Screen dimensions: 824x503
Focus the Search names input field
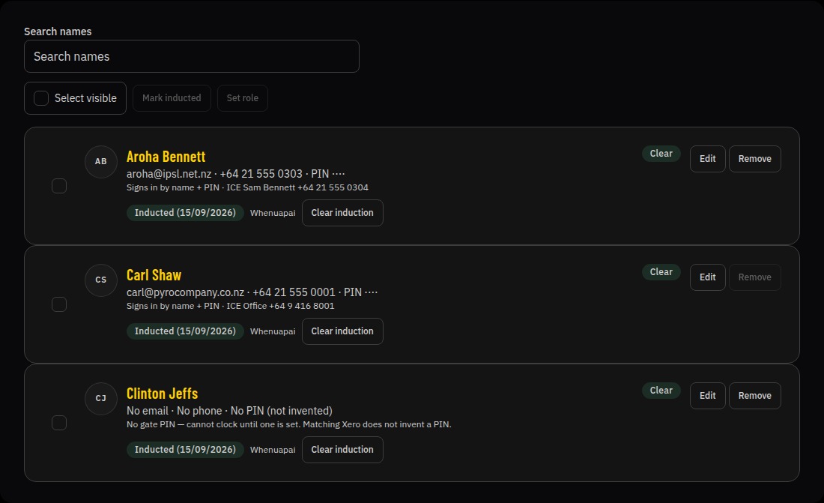[x=192, y=56]
